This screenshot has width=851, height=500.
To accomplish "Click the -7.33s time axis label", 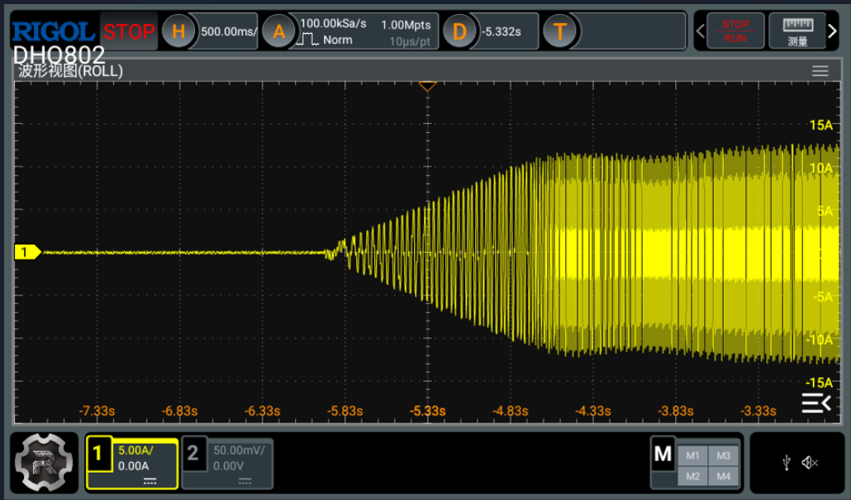I will coord(97,411).
